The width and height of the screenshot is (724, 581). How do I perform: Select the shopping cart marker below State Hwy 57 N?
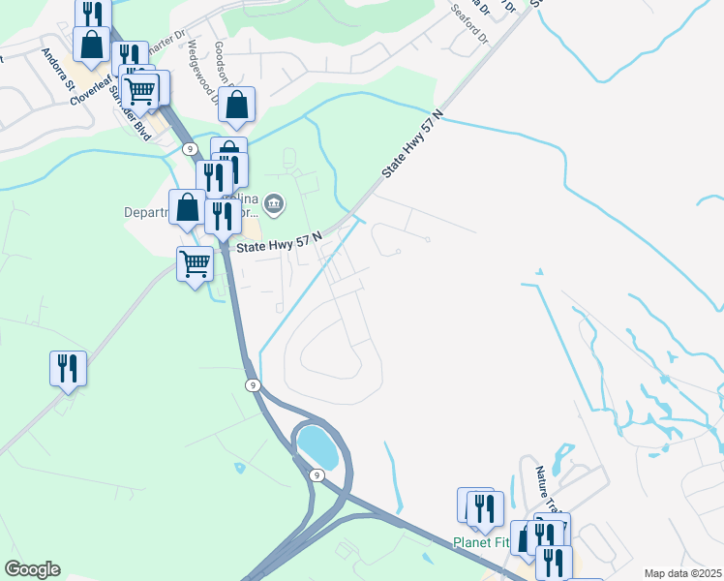(x=195, y=267)
